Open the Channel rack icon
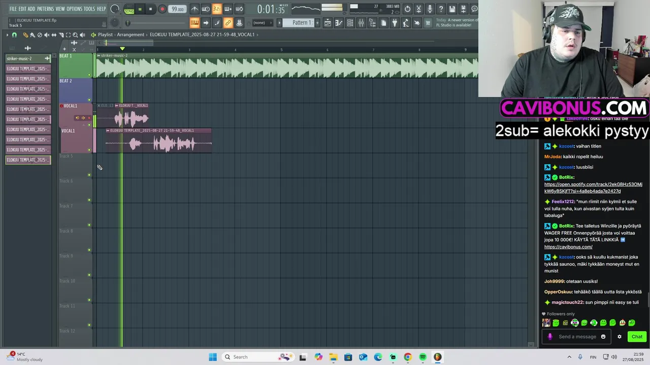The image size is (650, 365). (x=350, y=23)
